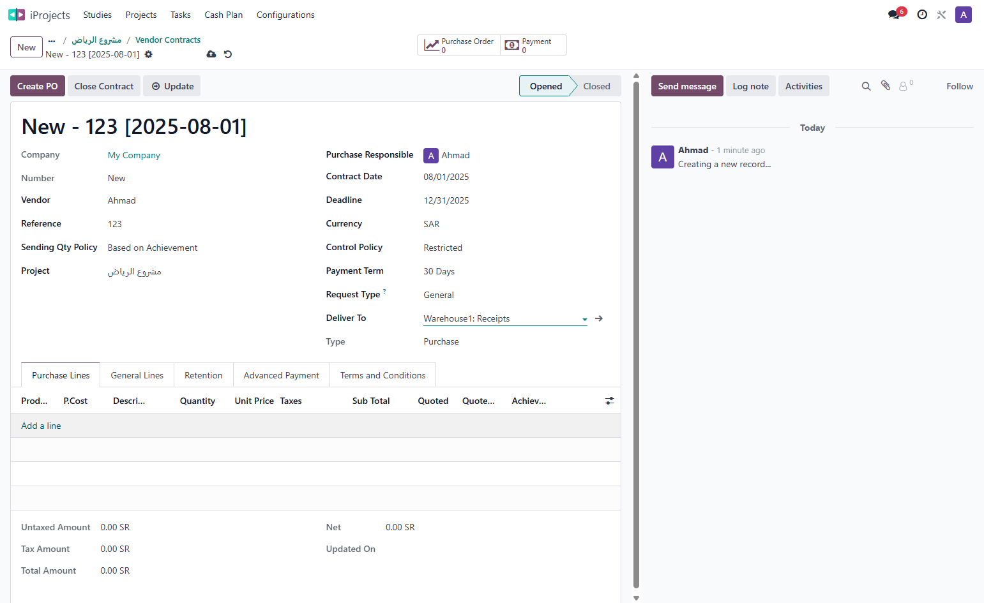Open Payment stat button
Screen dimensions: 984x603
534,45
